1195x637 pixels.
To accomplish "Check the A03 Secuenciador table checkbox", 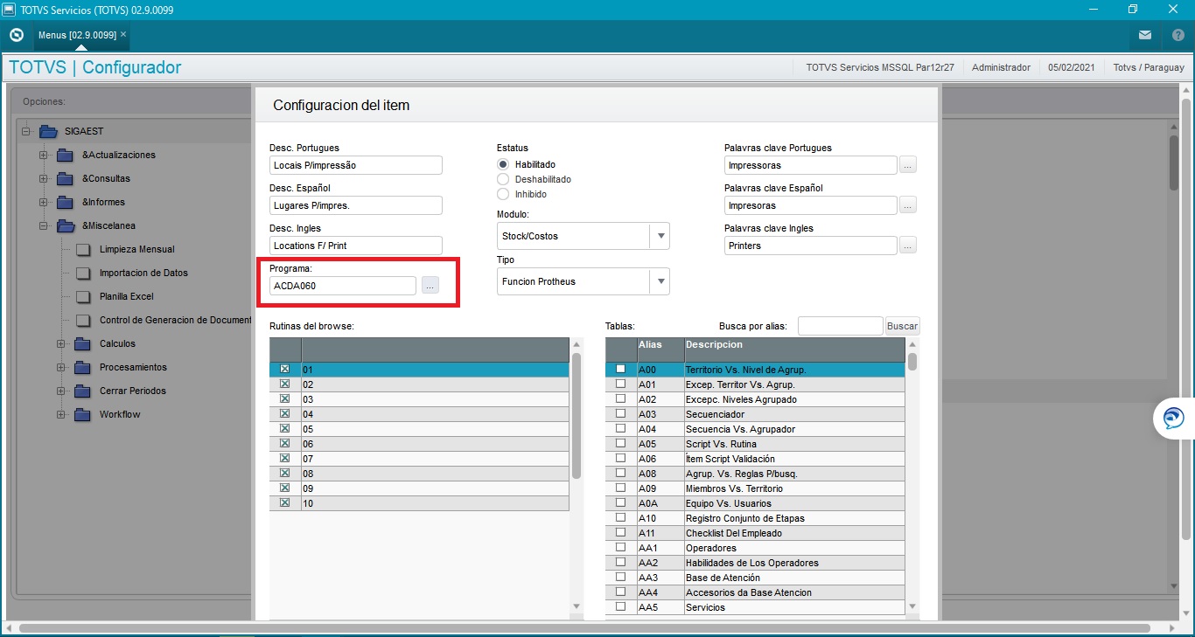I will pyautogui.click(x=621, y=414).
